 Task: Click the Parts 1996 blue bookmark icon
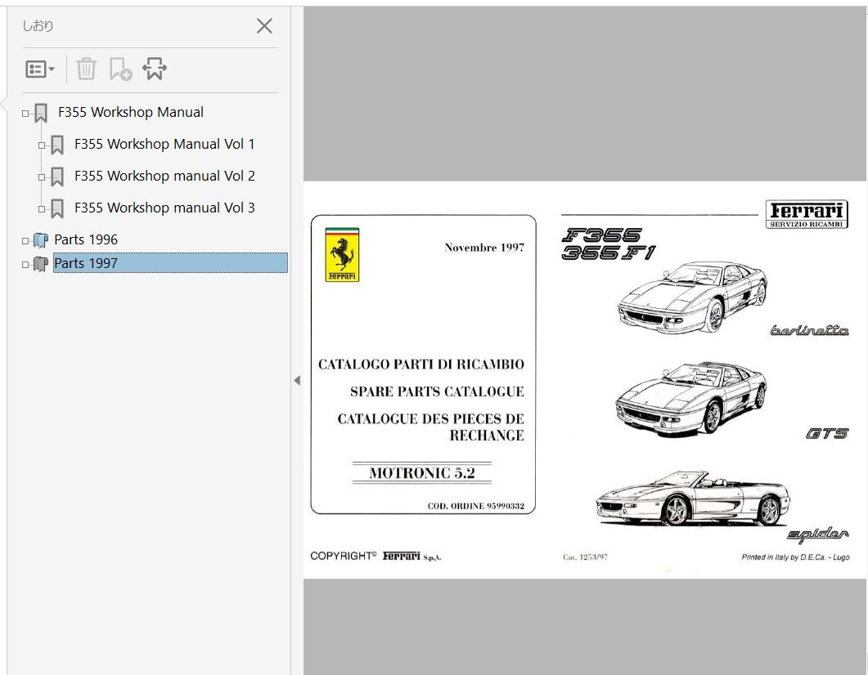pyautogui.click(x=40, y=240)
